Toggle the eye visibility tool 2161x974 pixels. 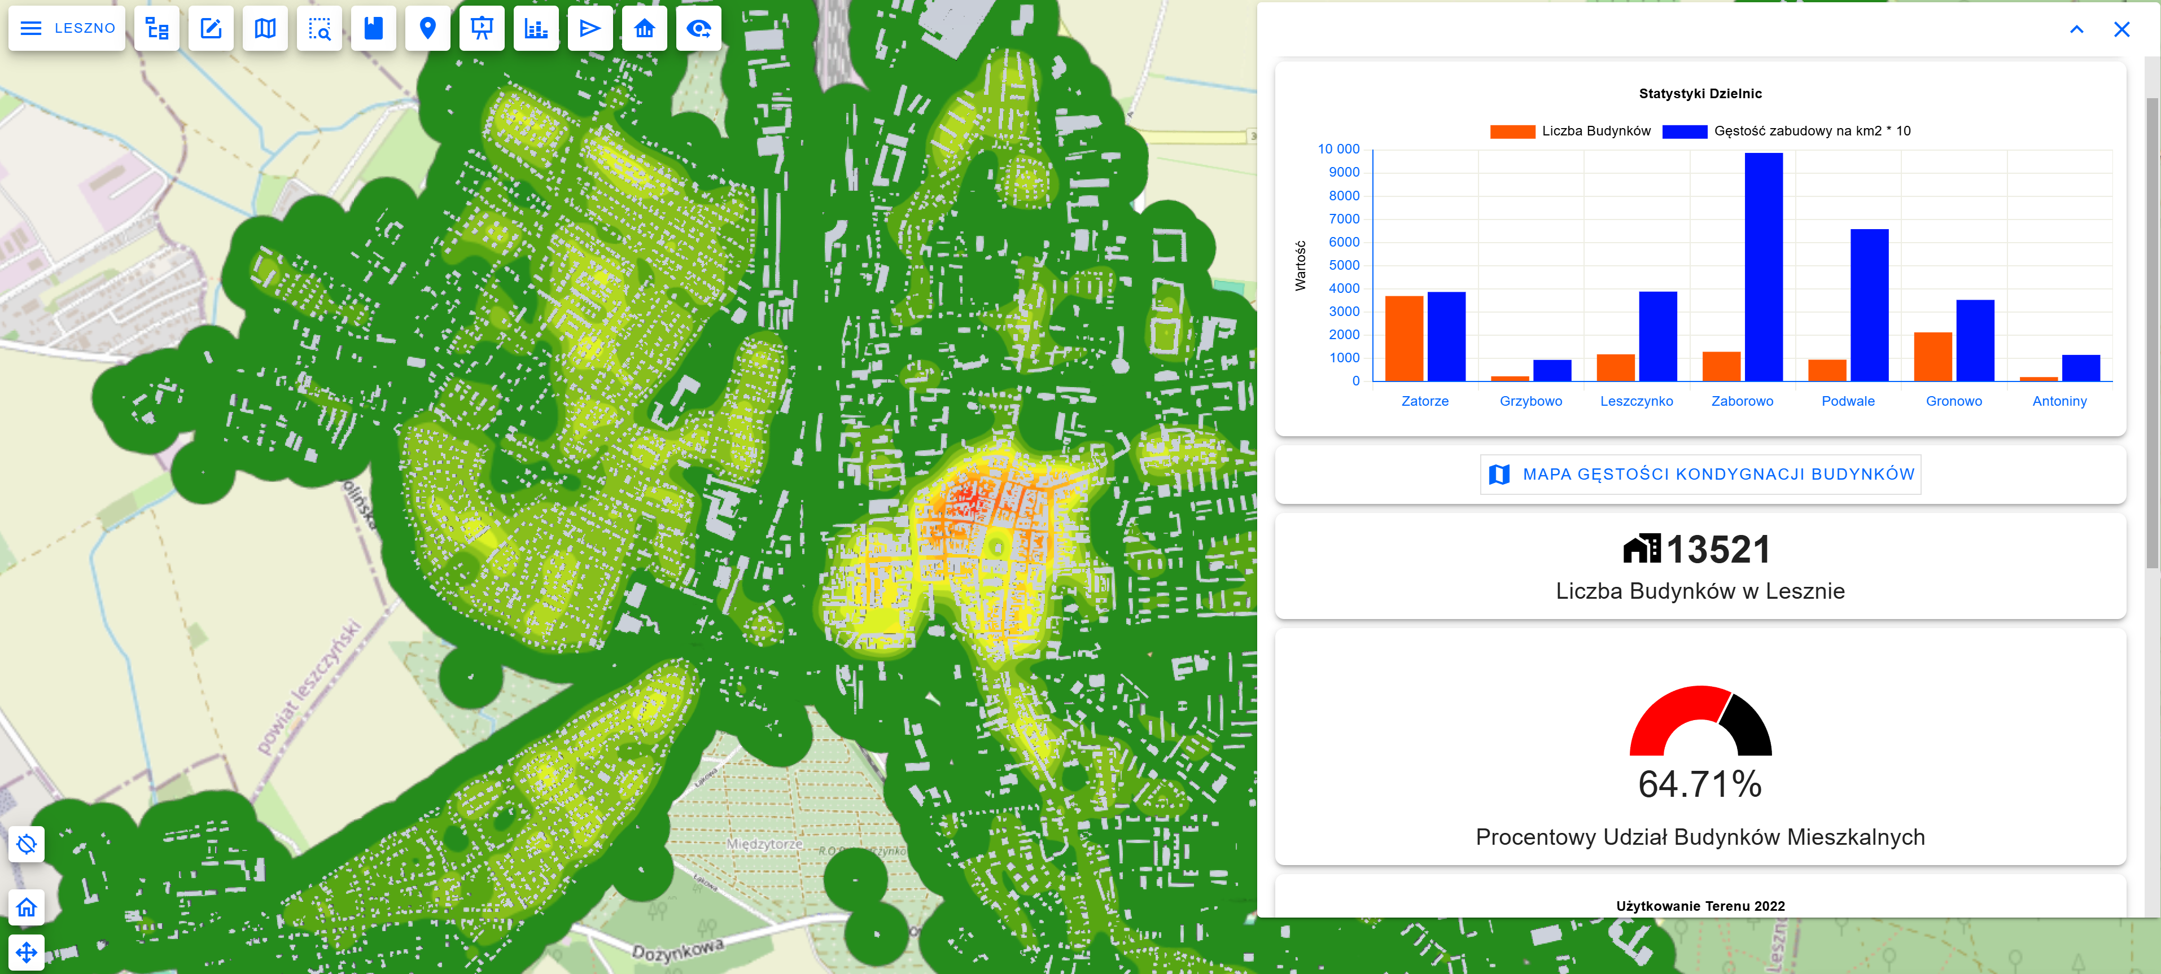point(698,29)
